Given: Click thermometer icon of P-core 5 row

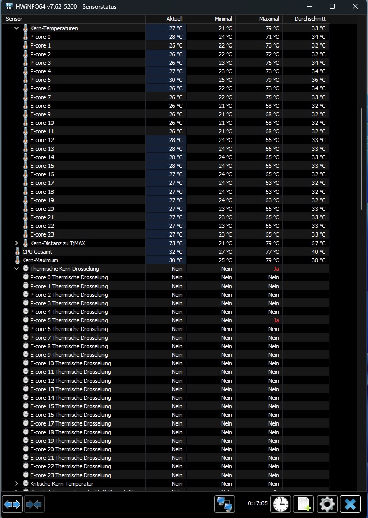Looking at the screenshot, I should 25,80.
